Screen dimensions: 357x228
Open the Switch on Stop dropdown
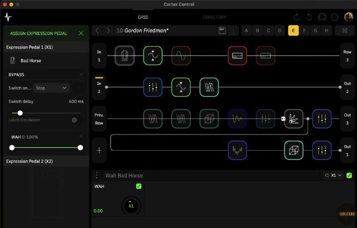pyautogui.click(x=51, y=88)
